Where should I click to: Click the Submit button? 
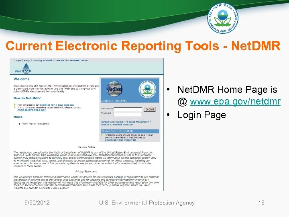(150, 109)
